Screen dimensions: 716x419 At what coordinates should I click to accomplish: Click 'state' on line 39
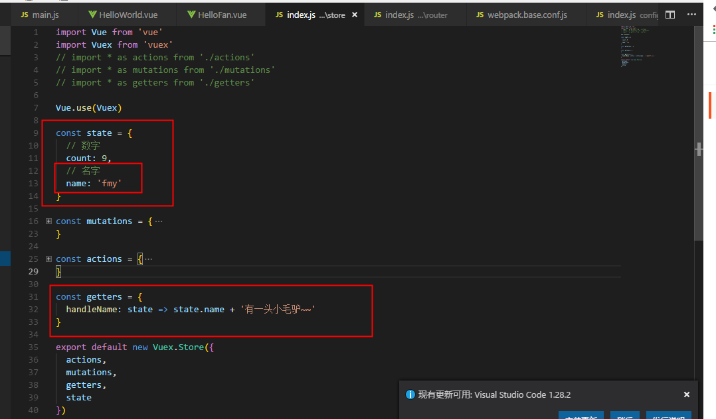coord(78,398)
